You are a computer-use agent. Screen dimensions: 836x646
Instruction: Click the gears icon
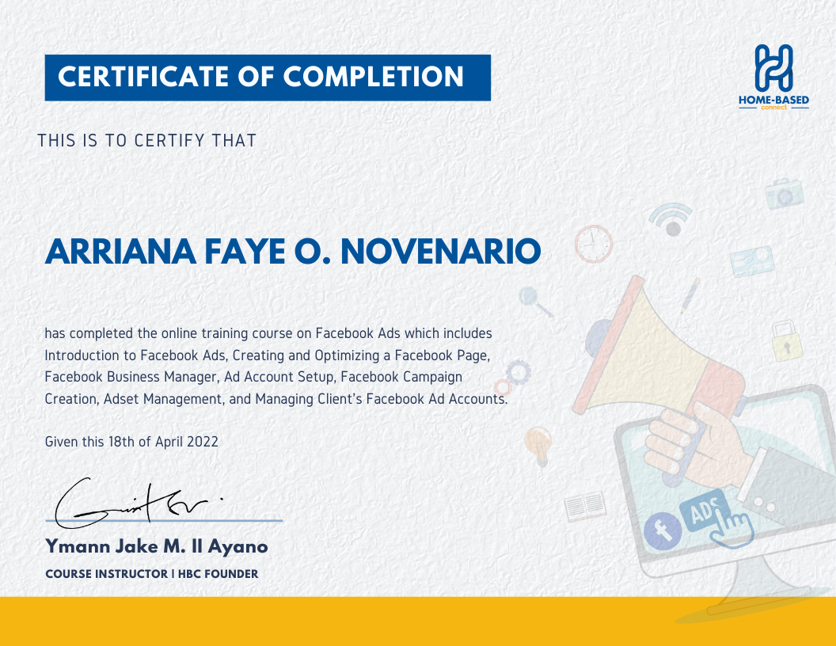(513, 377)
